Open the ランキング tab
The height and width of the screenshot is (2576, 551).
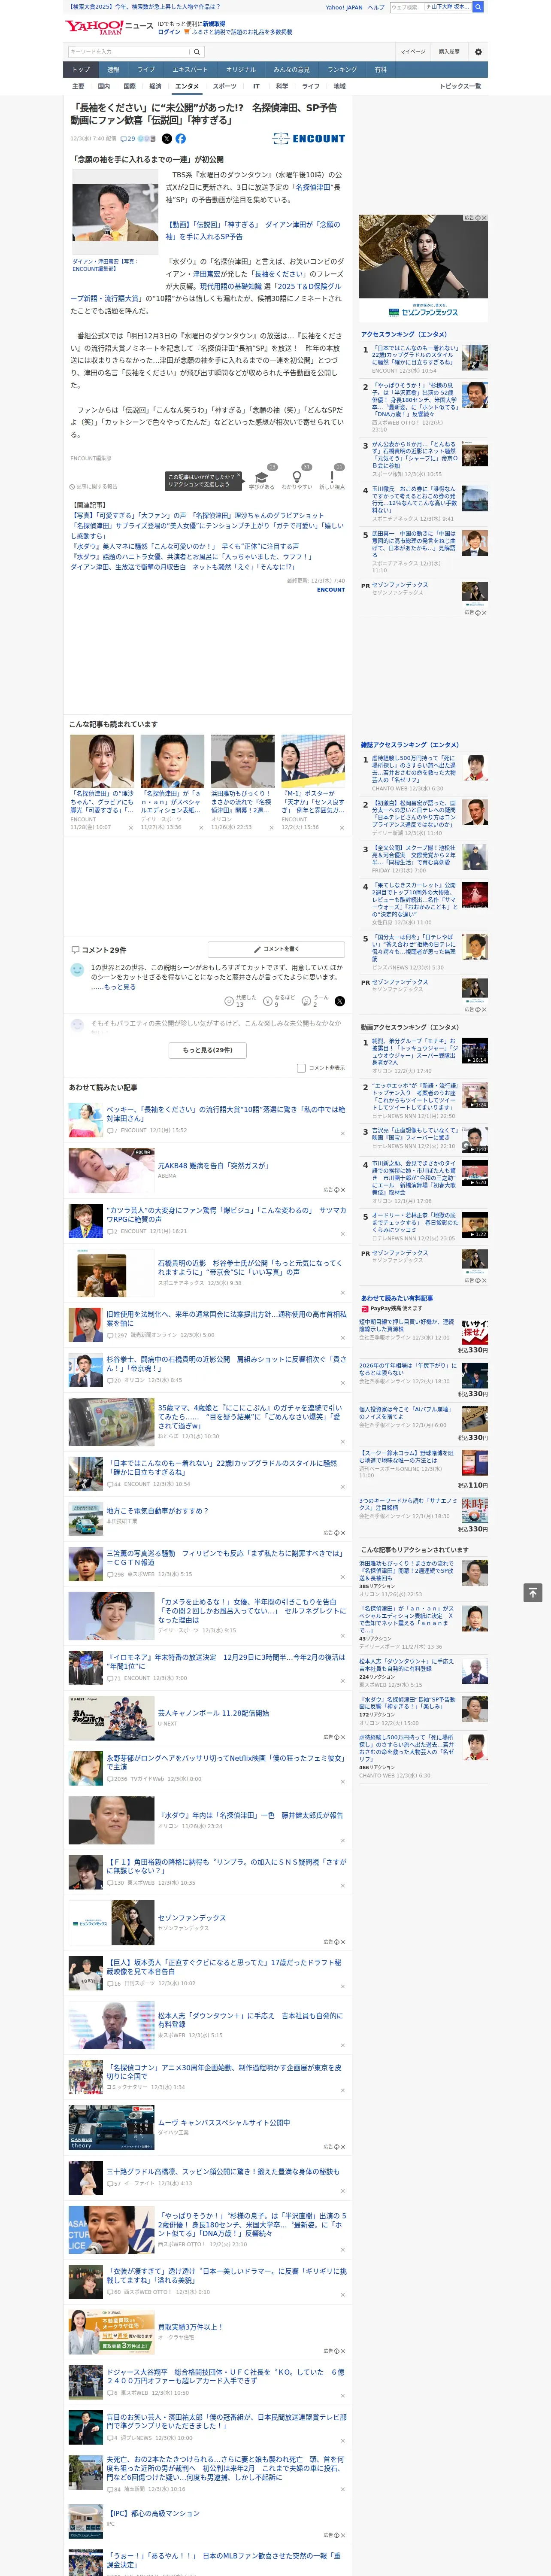[342, 70]
